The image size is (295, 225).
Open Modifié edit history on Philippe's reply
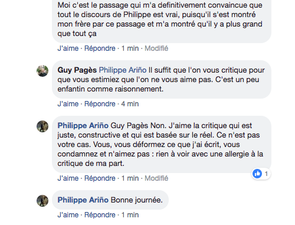pyautogui.click(x=156, y=178)
